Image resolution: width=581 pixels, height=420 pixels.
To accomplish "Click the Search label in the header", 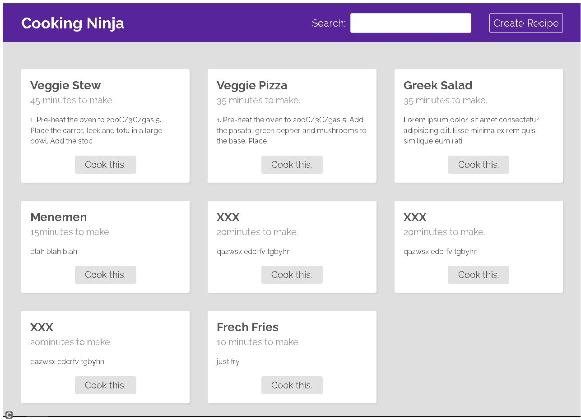I will 329,23.
